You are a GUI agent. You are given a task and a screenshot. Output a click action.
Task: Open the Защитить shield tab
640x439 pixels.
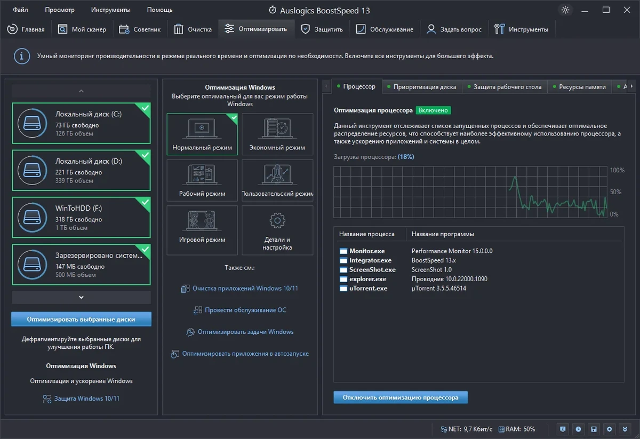point(322,29)
